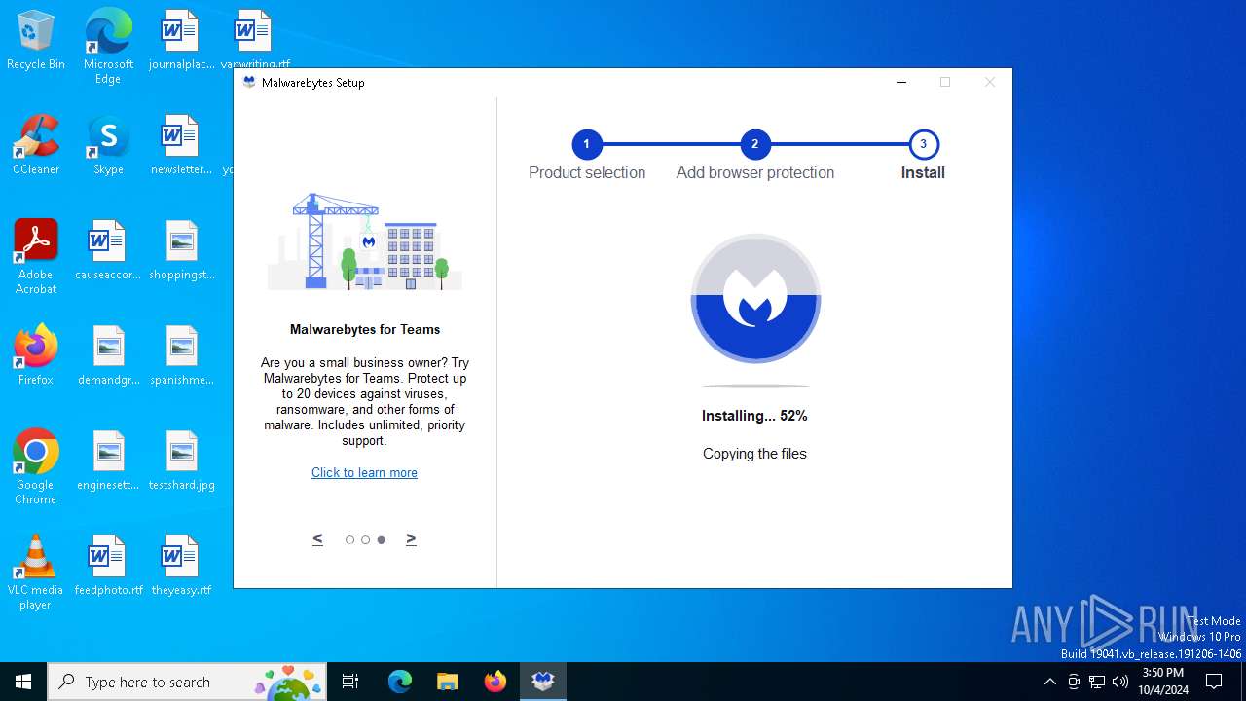Select the second carousel dot
This screenshot has height=701, width=1246.
click(x=365, y=539)
